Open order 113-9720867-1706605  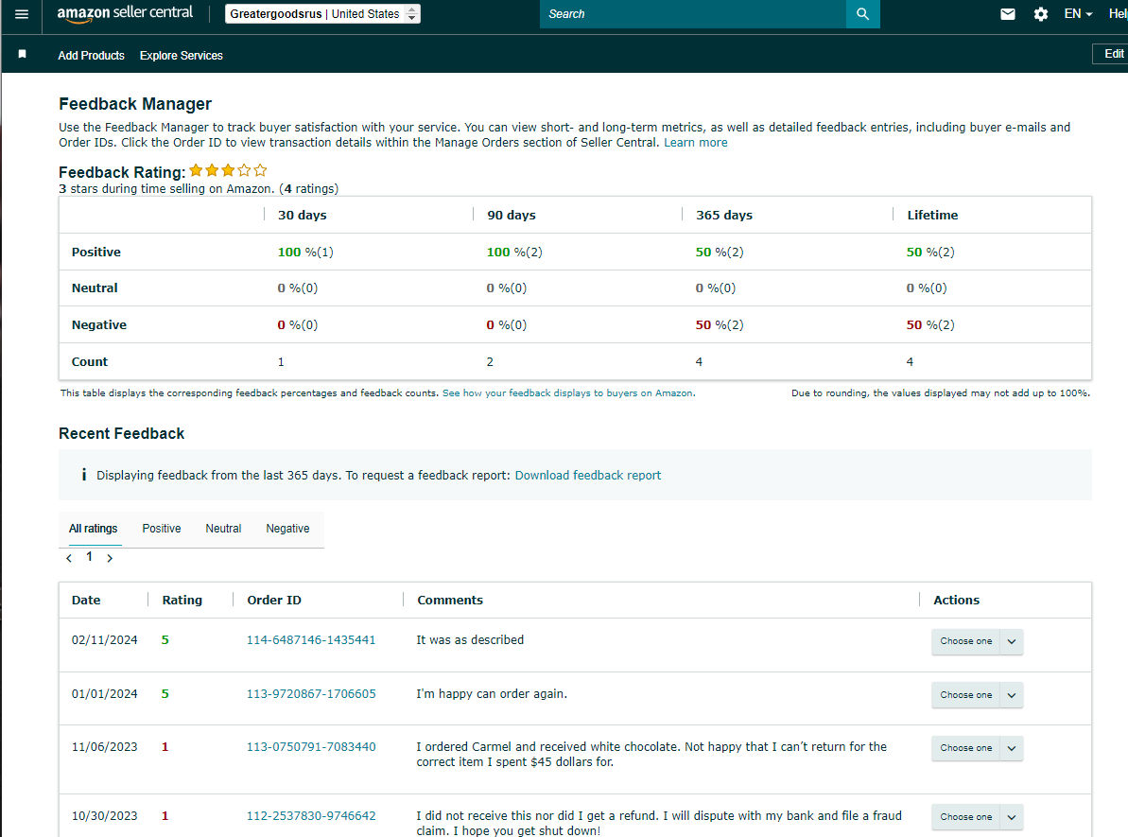311,694
